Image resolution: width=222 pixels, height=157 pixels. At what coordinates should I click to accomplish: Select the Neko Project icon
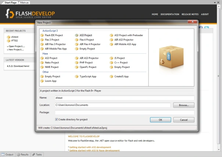tap(42, 63)
